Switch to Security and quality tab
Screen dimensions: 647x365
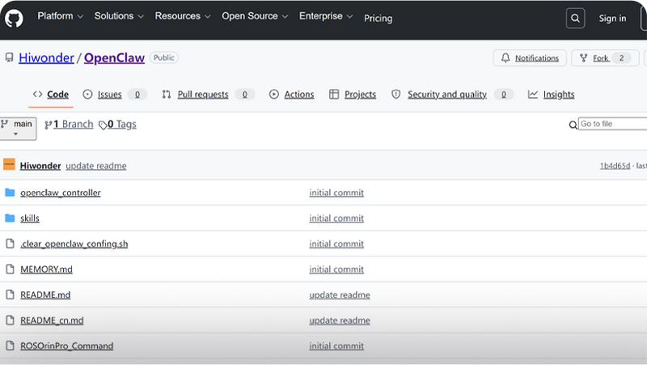452,94
